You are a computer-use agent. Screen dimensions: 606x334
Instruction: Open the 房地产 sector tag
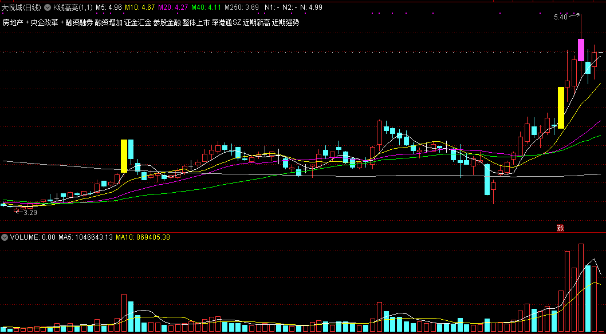point(13,22)
